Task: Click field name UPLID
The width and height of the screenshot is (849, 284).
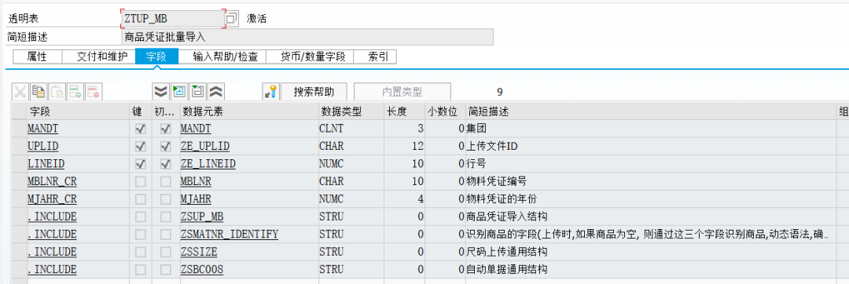Action: click(x=43, y=147)
